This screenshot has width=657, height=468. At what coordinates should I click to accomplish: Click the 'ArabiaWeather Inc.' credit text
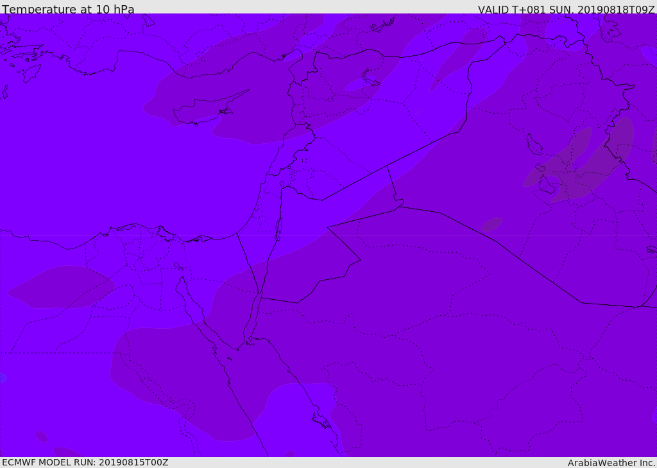coord(611,463)
